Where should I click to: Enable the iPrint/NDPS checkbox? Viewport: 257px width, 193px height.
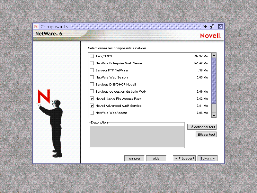pos(92,56)
